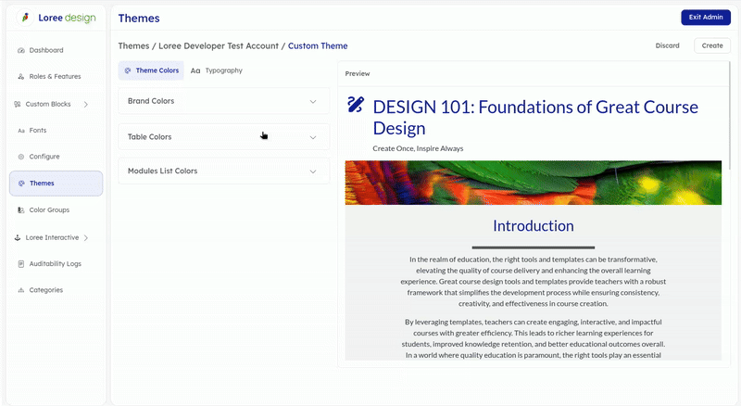Switch to the Typography tab
The width and height of the screenshot is (741, 406).
(217, 70)
